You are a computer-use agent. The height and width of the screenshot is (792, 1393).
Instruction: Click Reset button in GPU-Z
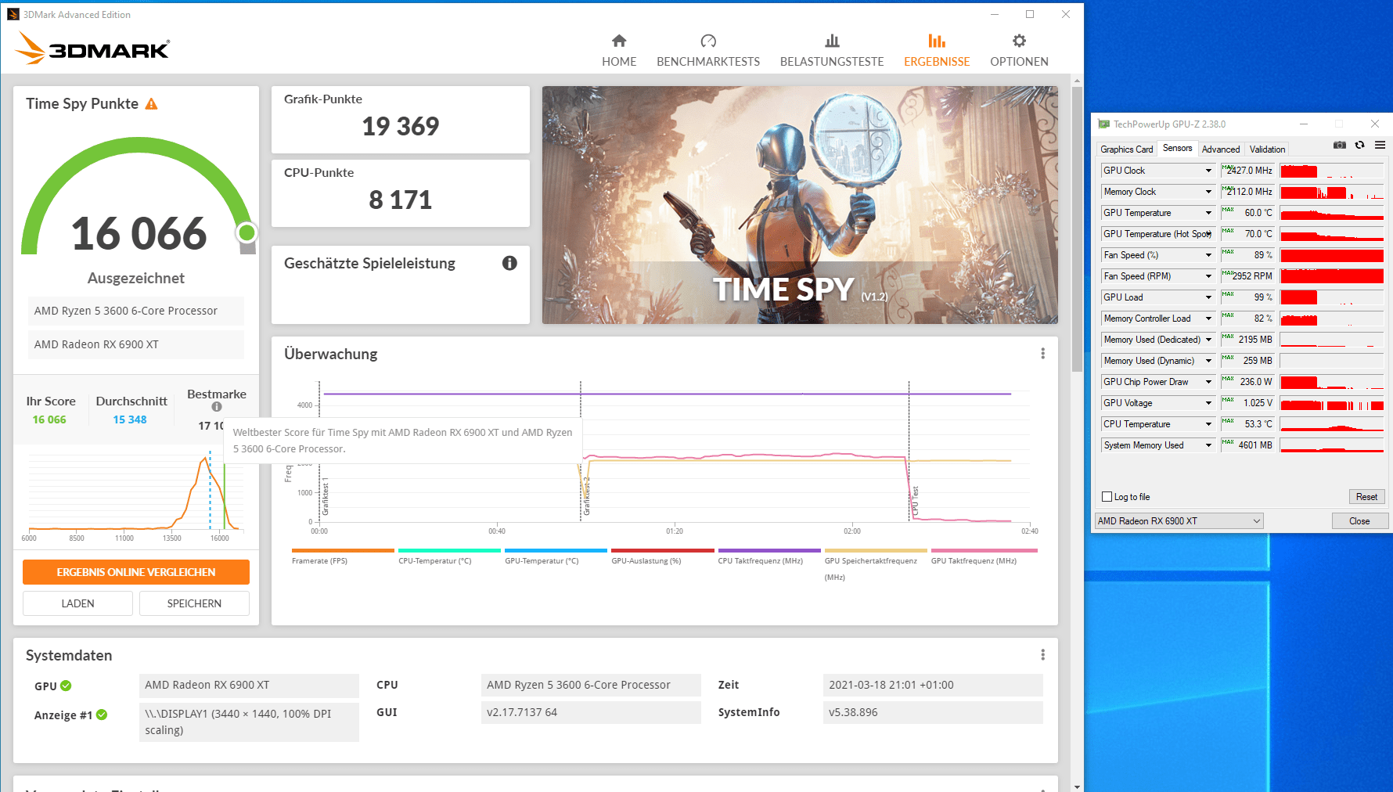(x=1366, y=497)
